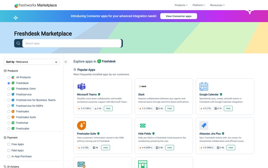268x168 pixels.
Task: Select Freshservice for Business Teams radio
Action: pyautogui.click(x=9, y=100)
